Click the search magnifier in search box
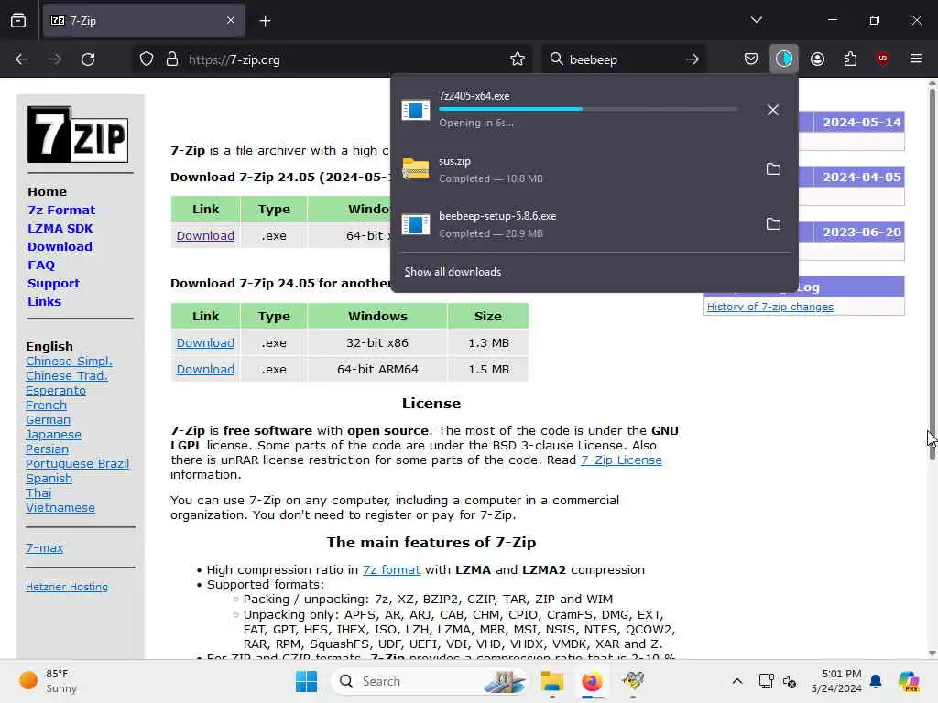Image resolution: width=938 pixels, height=703 pixels. tap(556, 59)
